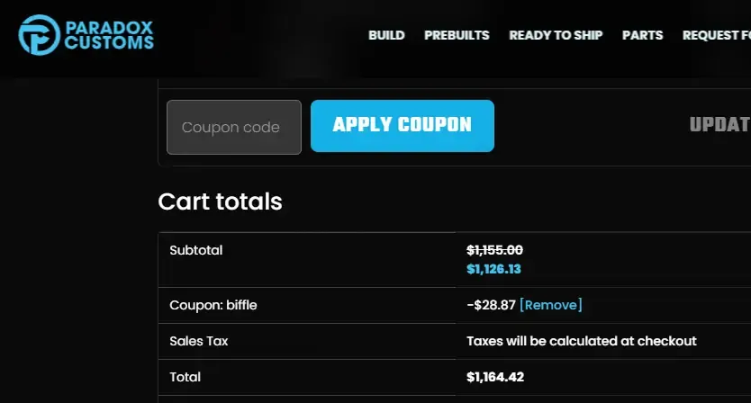Click the taxes calculated at checkout text
751x403 pixels.
pos(582,341)
